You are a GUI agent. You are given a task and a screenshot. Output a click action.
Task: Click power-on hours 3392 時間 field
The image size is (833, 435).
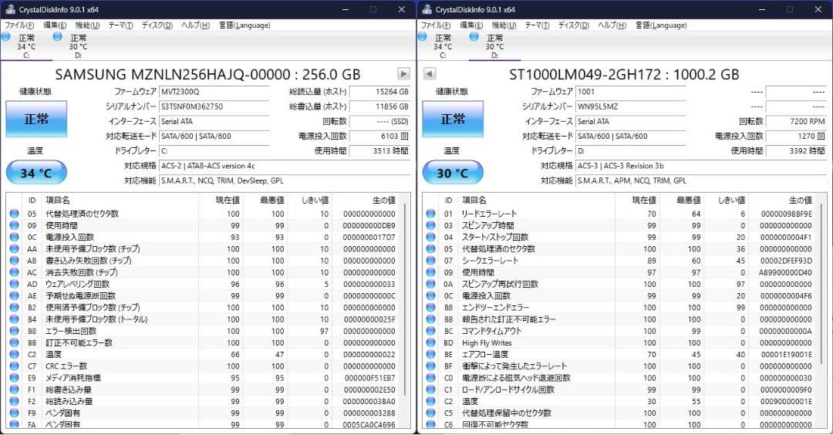tap(796, 151)
